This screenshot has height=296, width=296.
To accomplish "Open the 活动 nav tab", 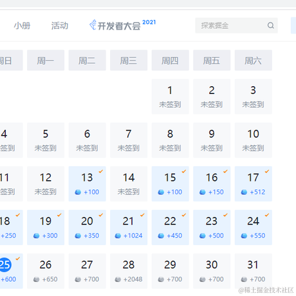I will tap(60, 26).
